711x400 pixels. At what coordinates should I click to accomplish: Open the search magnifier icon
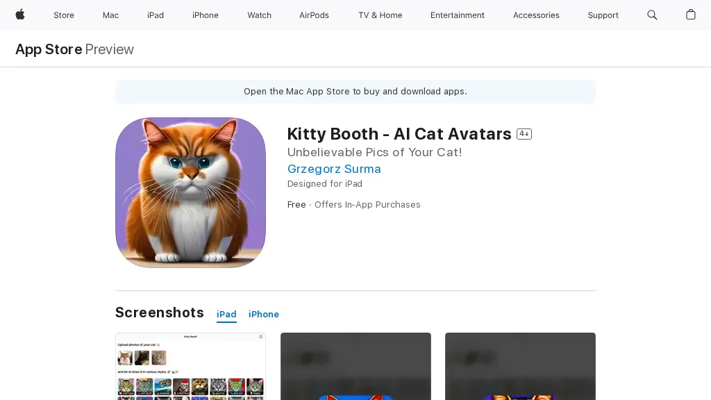click(652, 15)
